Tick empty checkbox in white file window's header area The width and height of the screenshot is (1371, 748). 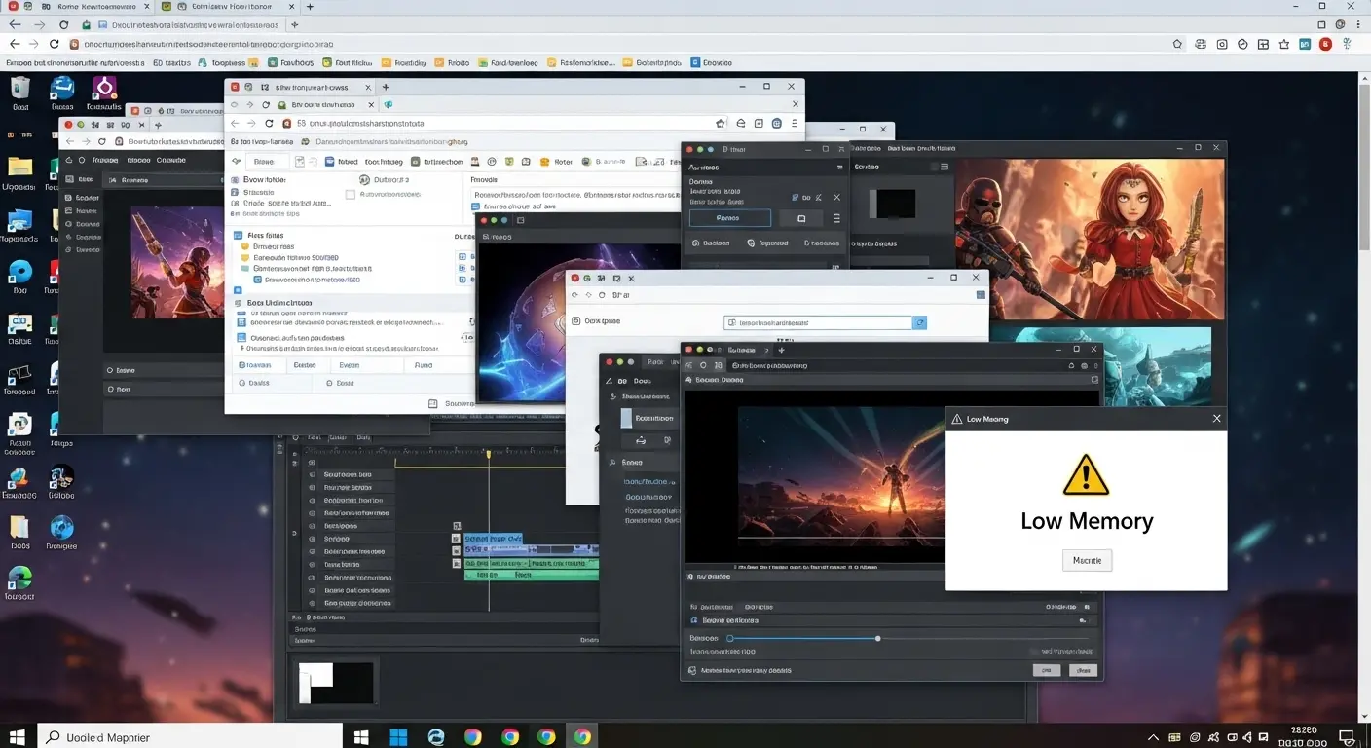coord(351,195)
